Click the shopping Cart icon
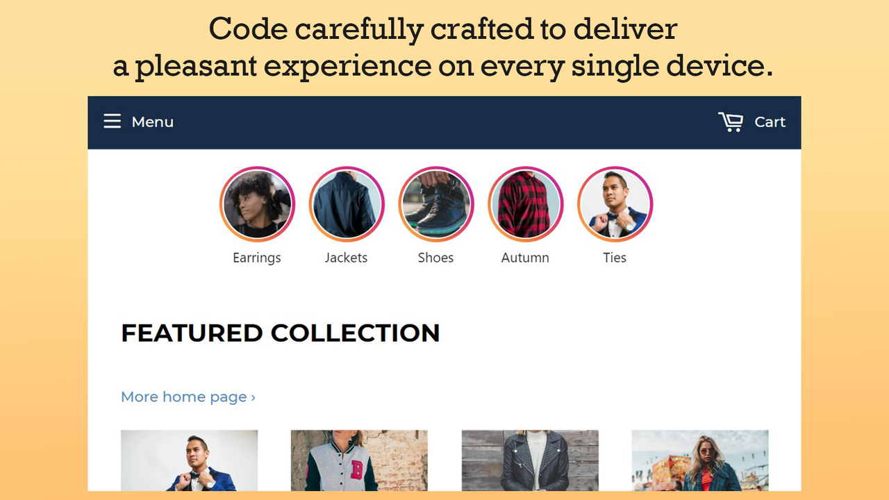The image size is (889, 500). tap(731, 121)
